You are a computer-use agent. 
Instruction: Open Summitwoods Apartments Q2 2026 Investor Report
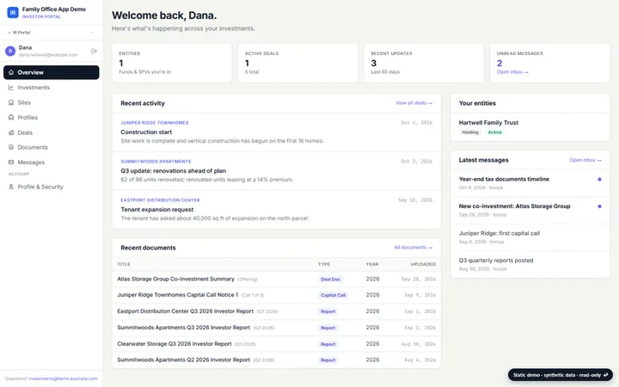[x=184, y=360]
